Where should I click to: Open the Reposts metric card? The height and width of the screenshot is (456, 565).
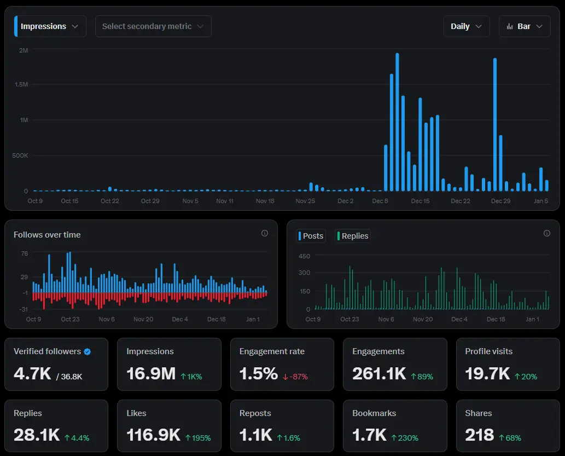(282, 425)
